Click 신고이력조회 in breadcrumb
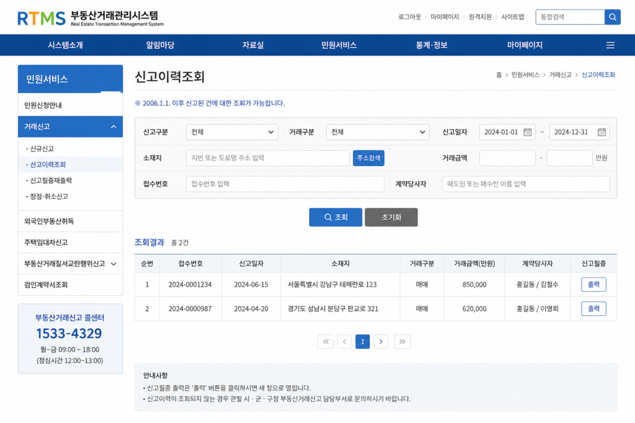 coord(598,75)
